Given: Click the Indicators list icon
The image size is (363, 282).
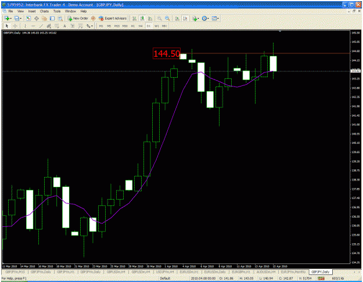Looking at the screenshot, I should point(195,19).
